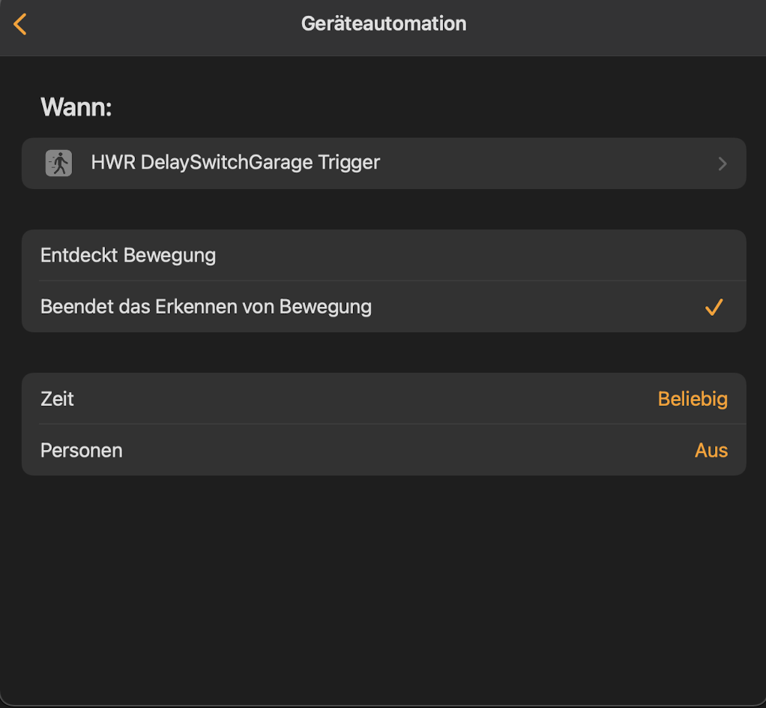The width and height of the screenshot is (766, 708).
Task: Select the 'Entdeckt Bewegung' trigger option
Action: (128, 256)
